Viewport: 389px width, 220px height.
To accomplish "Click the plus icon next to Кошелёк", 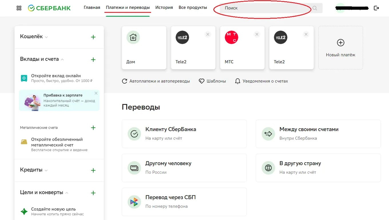I will (93, 37).
